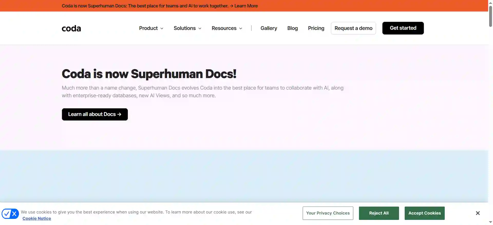Viewport: 493px width, 225px height.
Task: Click the Get started button
Action: 403,28
